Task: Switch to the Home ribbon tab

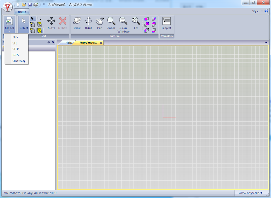Action: coord(22,11)
